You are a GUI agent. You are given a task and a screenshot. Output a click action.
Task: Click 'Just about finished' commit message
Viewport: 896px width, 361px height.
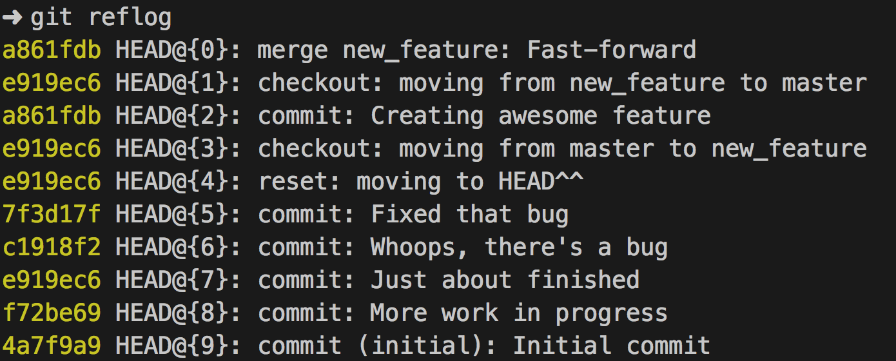click(x=505, y=280)
